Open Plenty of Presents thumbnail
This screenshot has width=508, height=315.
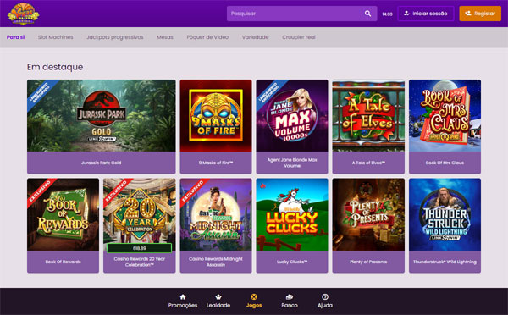[x=368, y=214]
